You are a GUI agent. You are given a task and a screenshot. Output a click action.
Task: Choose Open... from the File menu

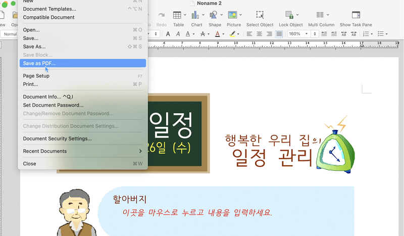coord(83,30)
